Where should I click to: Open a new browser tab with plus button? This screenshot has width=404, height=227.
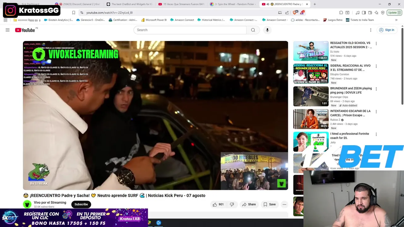coord(315,4)
